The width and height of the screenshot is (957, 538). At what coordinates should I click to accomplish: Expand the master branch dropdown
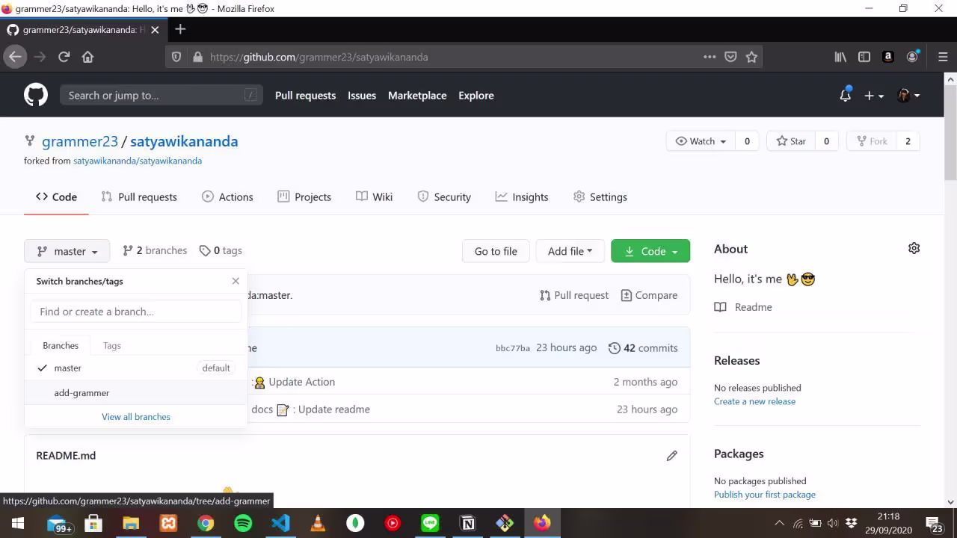67,251
